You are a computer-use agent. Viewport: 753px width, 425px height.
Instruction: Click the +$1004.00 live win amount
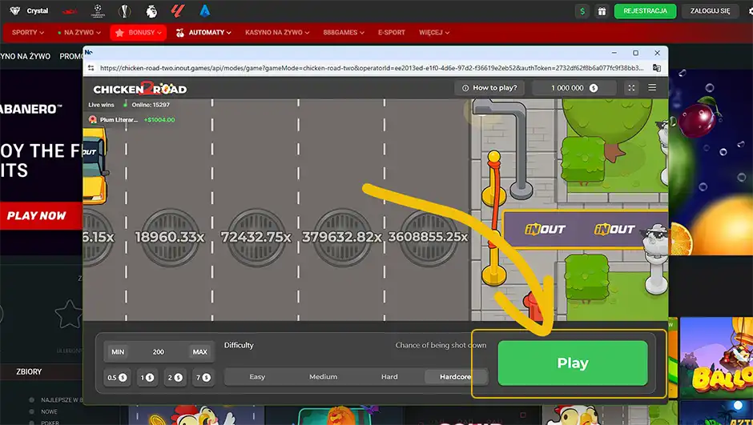coord(159,119)
